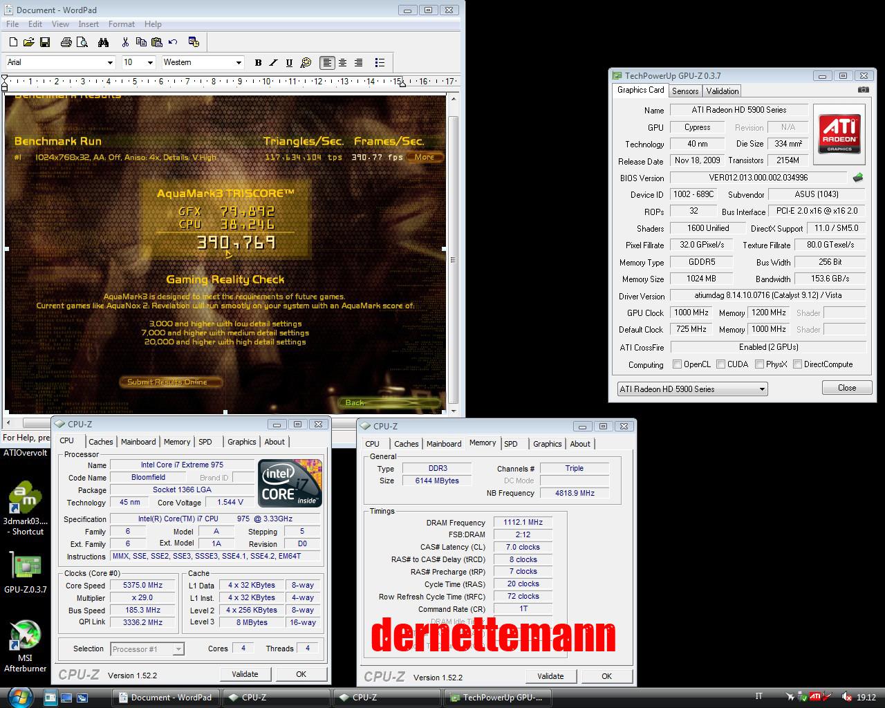Enable the OpenCL checkbox
The height and width of the screenshot is (708, 885).
[676, 364]
